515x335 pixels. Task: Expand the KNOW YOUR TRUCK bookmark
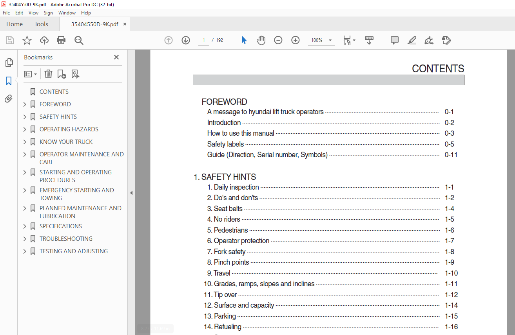pyautogui.click(x=25, y=142)
